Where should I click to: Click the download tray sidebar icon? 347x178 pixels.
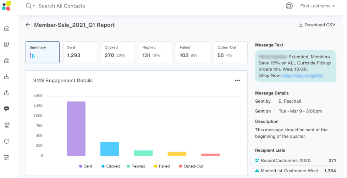[7, 76]
